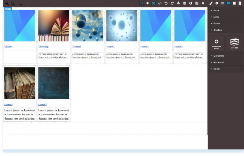This screenshot has height=156, width=244.
Task: Select the old books course4 image
Action: pos(20,83)
